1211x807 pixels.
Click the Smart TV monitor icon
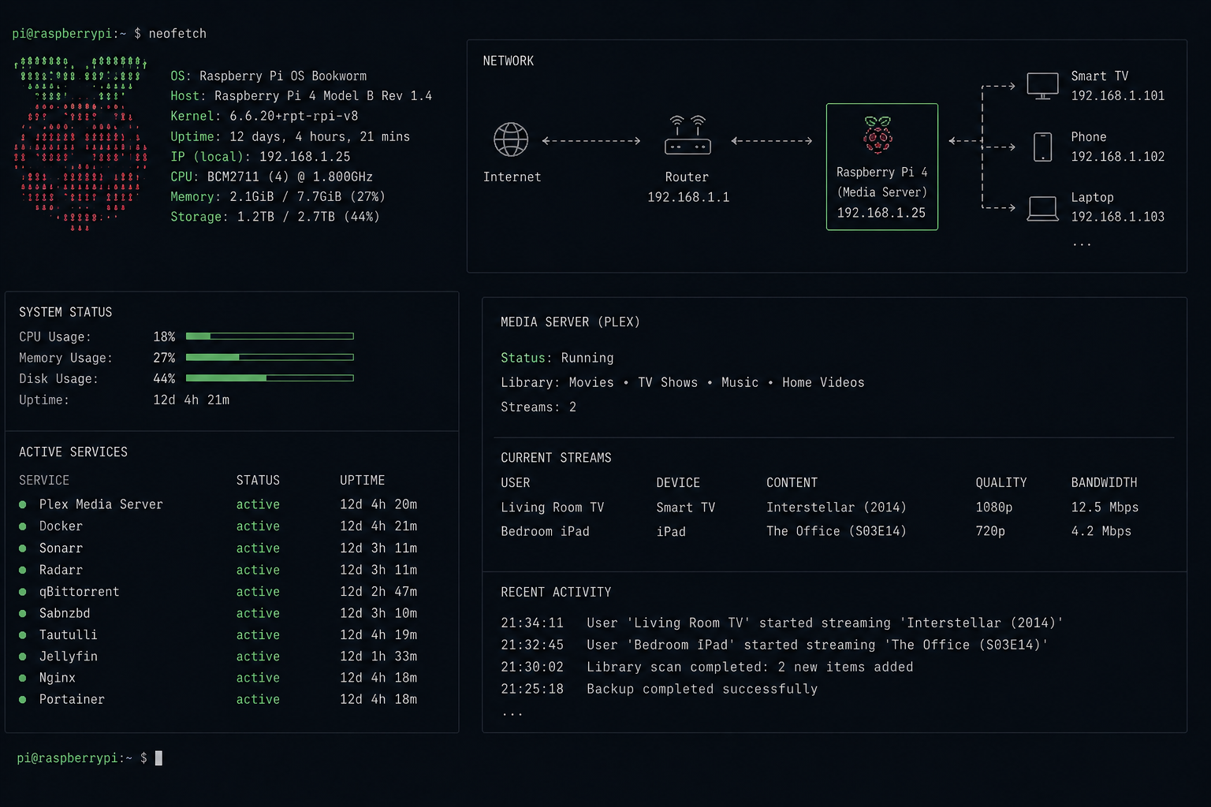[1042, 86]
